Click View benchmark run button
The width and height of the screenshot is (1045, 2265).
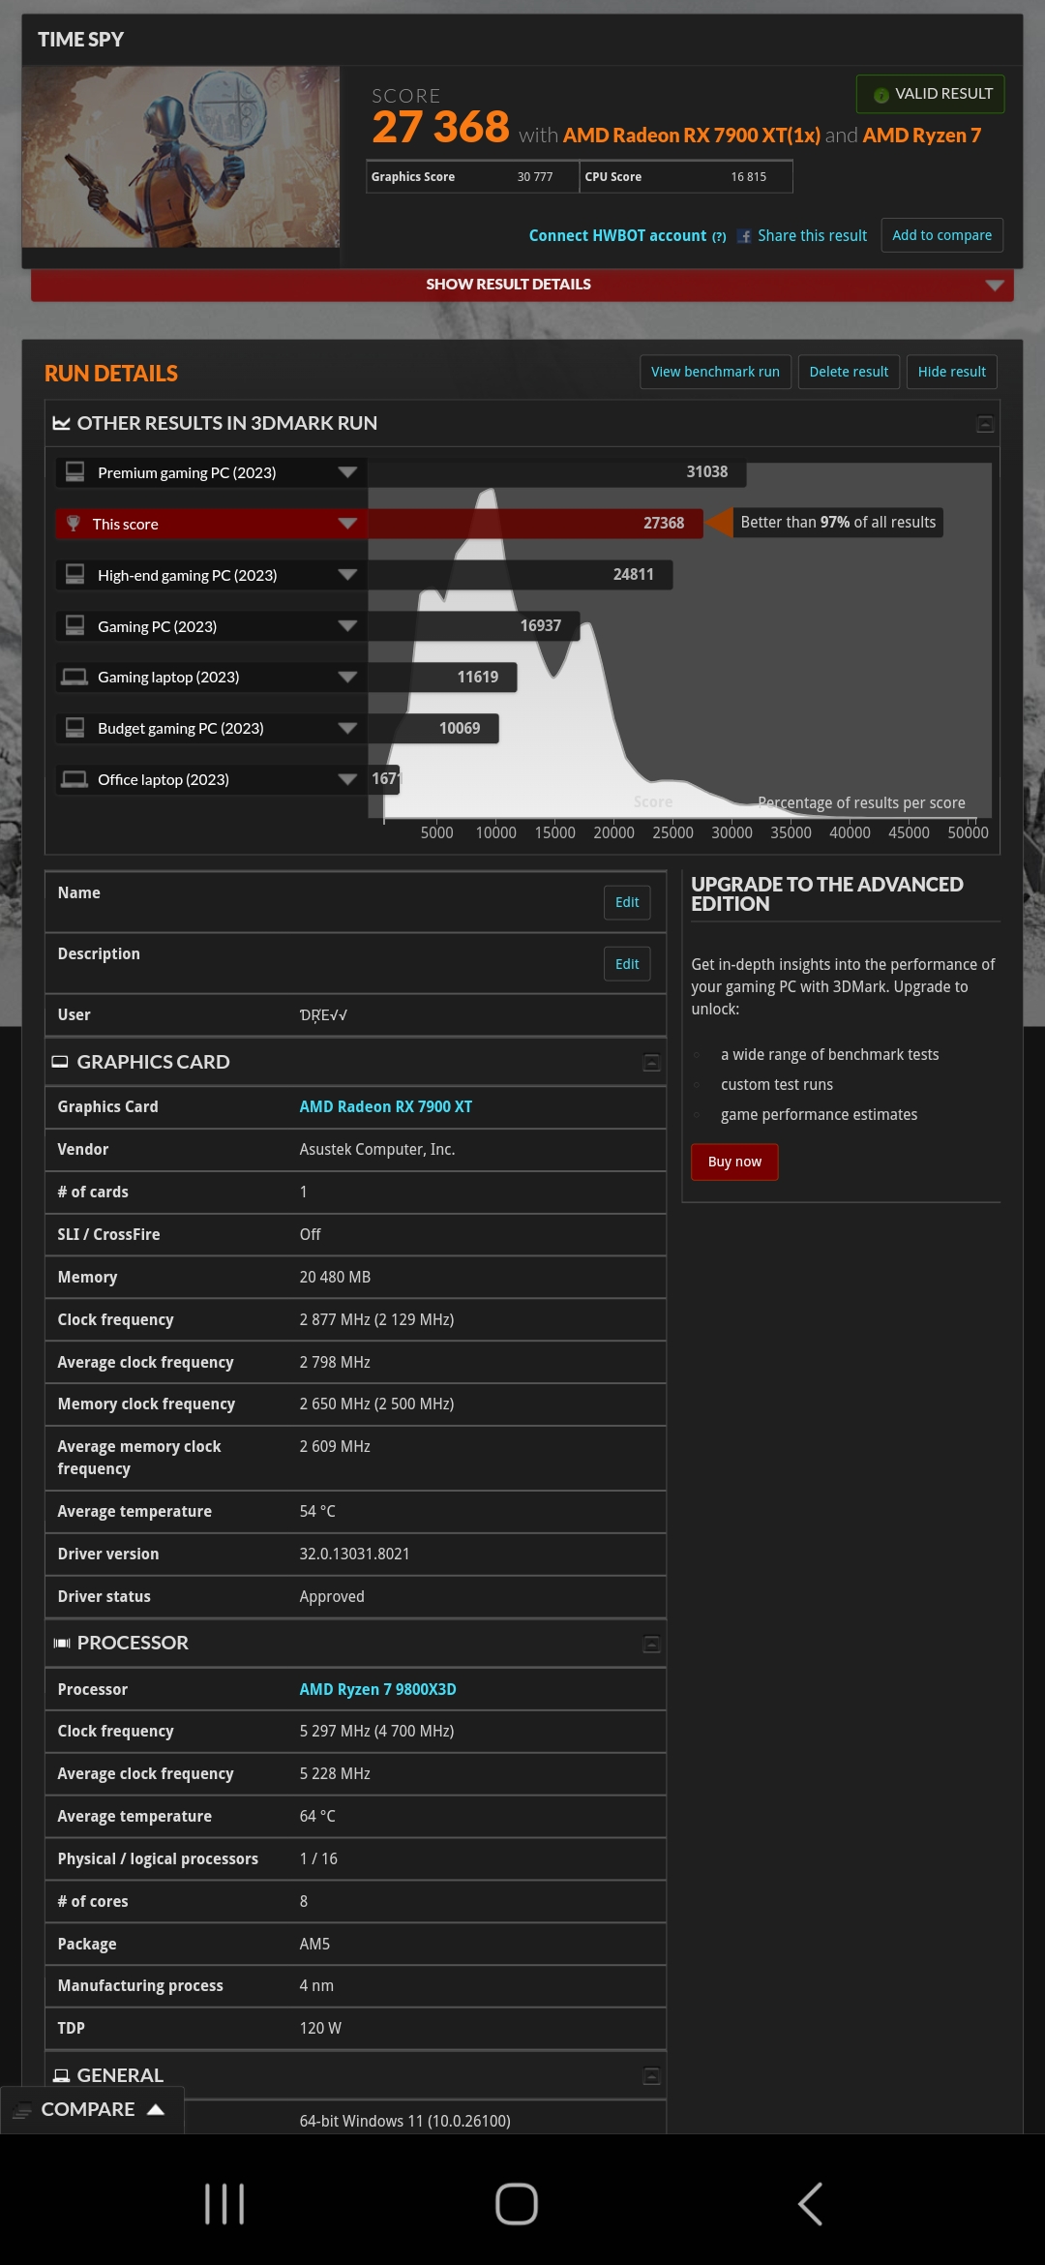coord(715,372)
